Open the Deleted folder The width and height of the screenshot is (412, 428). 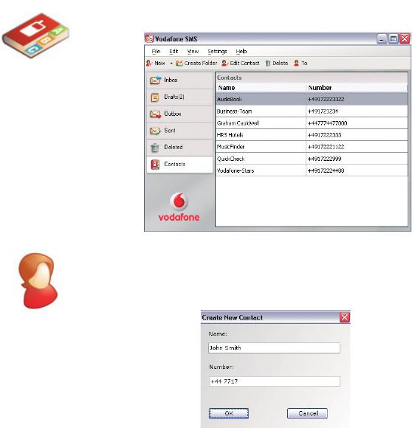coord(179,148)
